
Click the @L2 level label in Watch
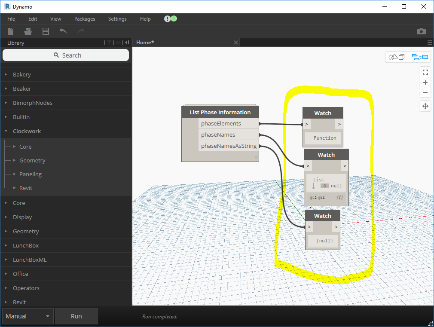[313, 198]
